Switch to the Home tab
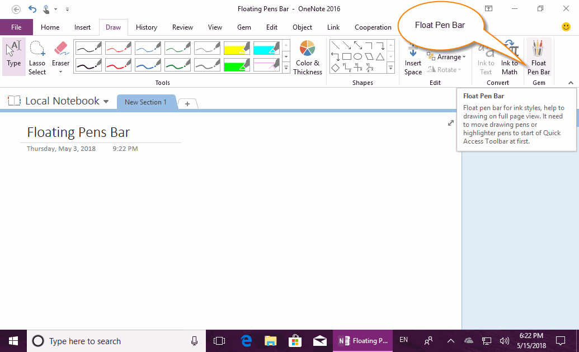Viewport: 579px width, 352px height. click(x=50, y=27)
